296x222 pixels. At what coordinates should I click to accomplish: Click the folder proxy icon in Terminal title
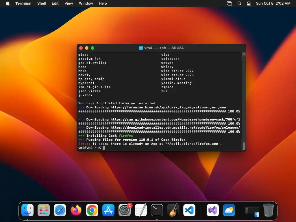pos(141,48)
